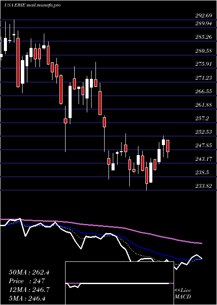Click the 12MA : 246.7 readout
Screen dimensions: 217x305
tap(29, 290)
